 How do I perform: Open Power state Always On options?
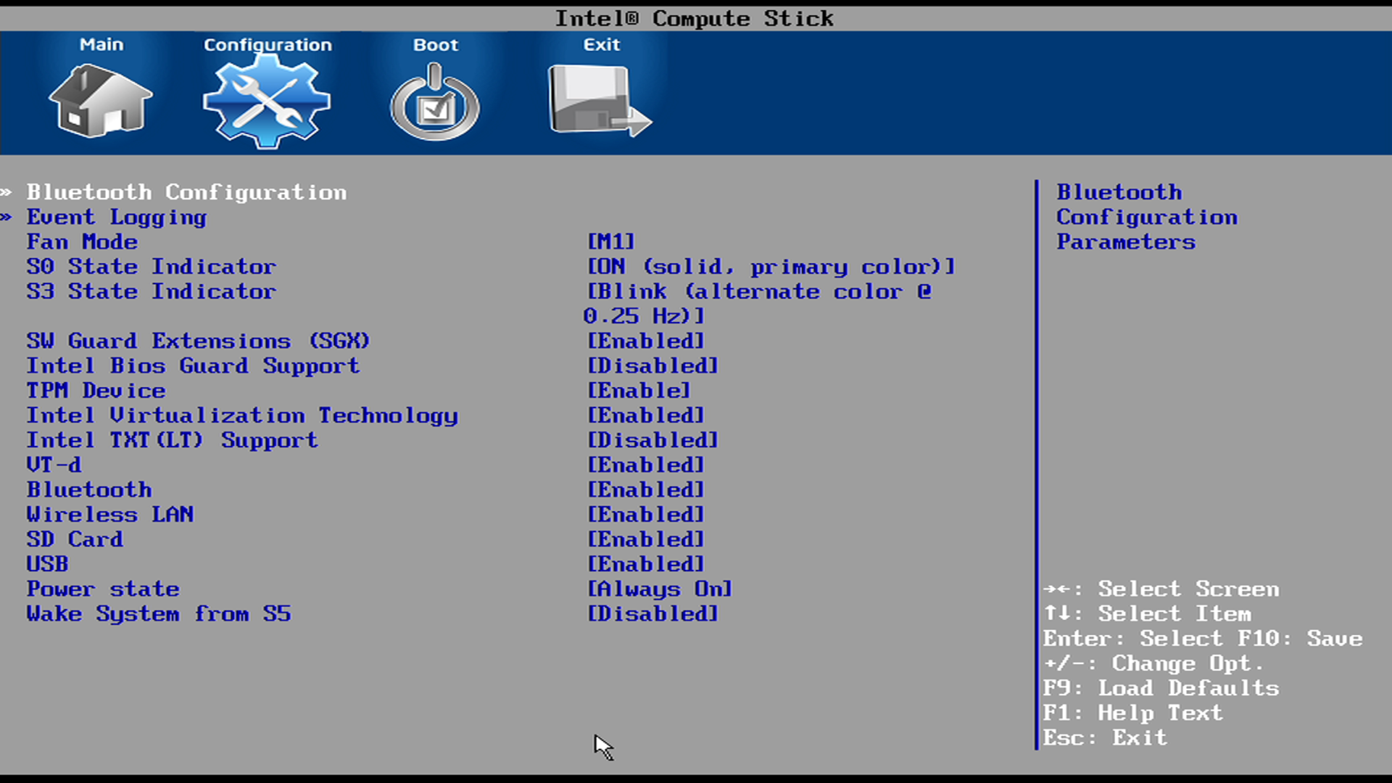click(659, 589)
